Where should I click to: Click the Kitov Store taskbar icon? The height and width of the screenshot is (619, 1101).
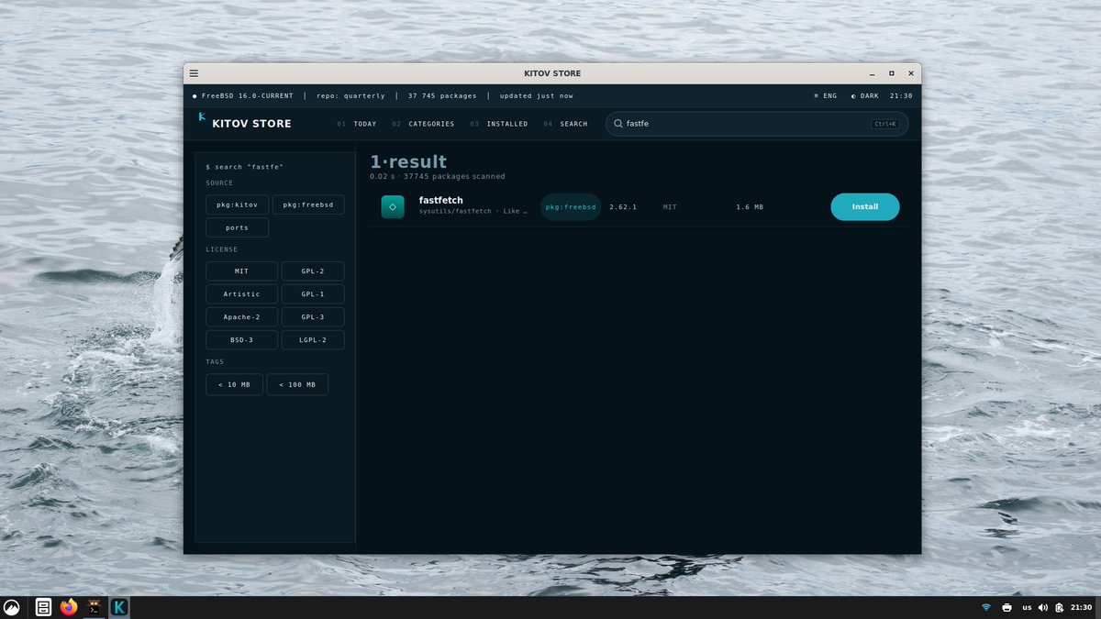[119, 607]
